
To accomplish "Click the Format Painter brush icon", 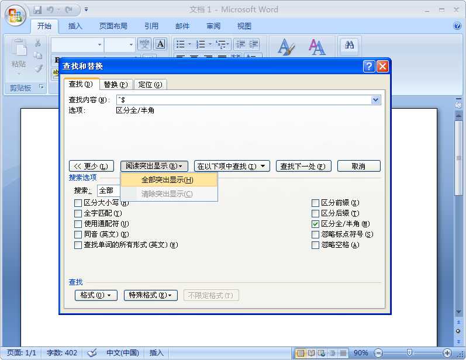I will click(x=38, y=68).
